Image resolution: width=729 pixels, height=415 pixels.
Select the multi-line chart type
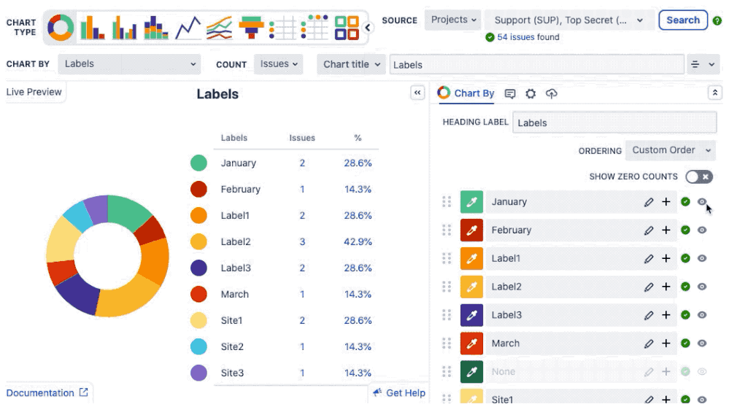tap(219, 28)
